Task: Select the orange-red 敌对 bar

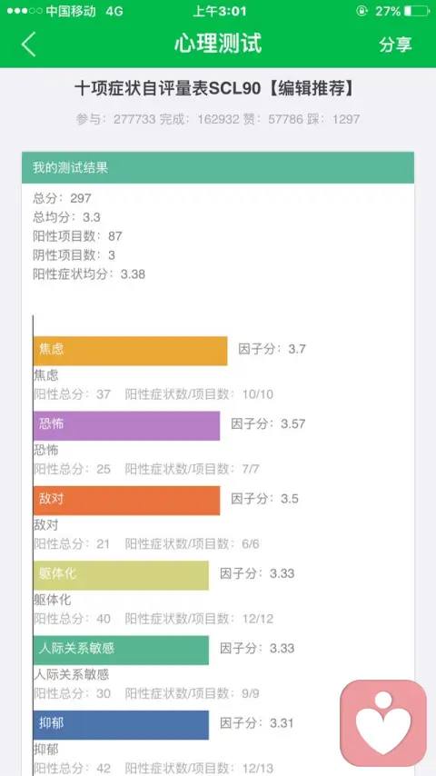Action: tap(126, 501)
